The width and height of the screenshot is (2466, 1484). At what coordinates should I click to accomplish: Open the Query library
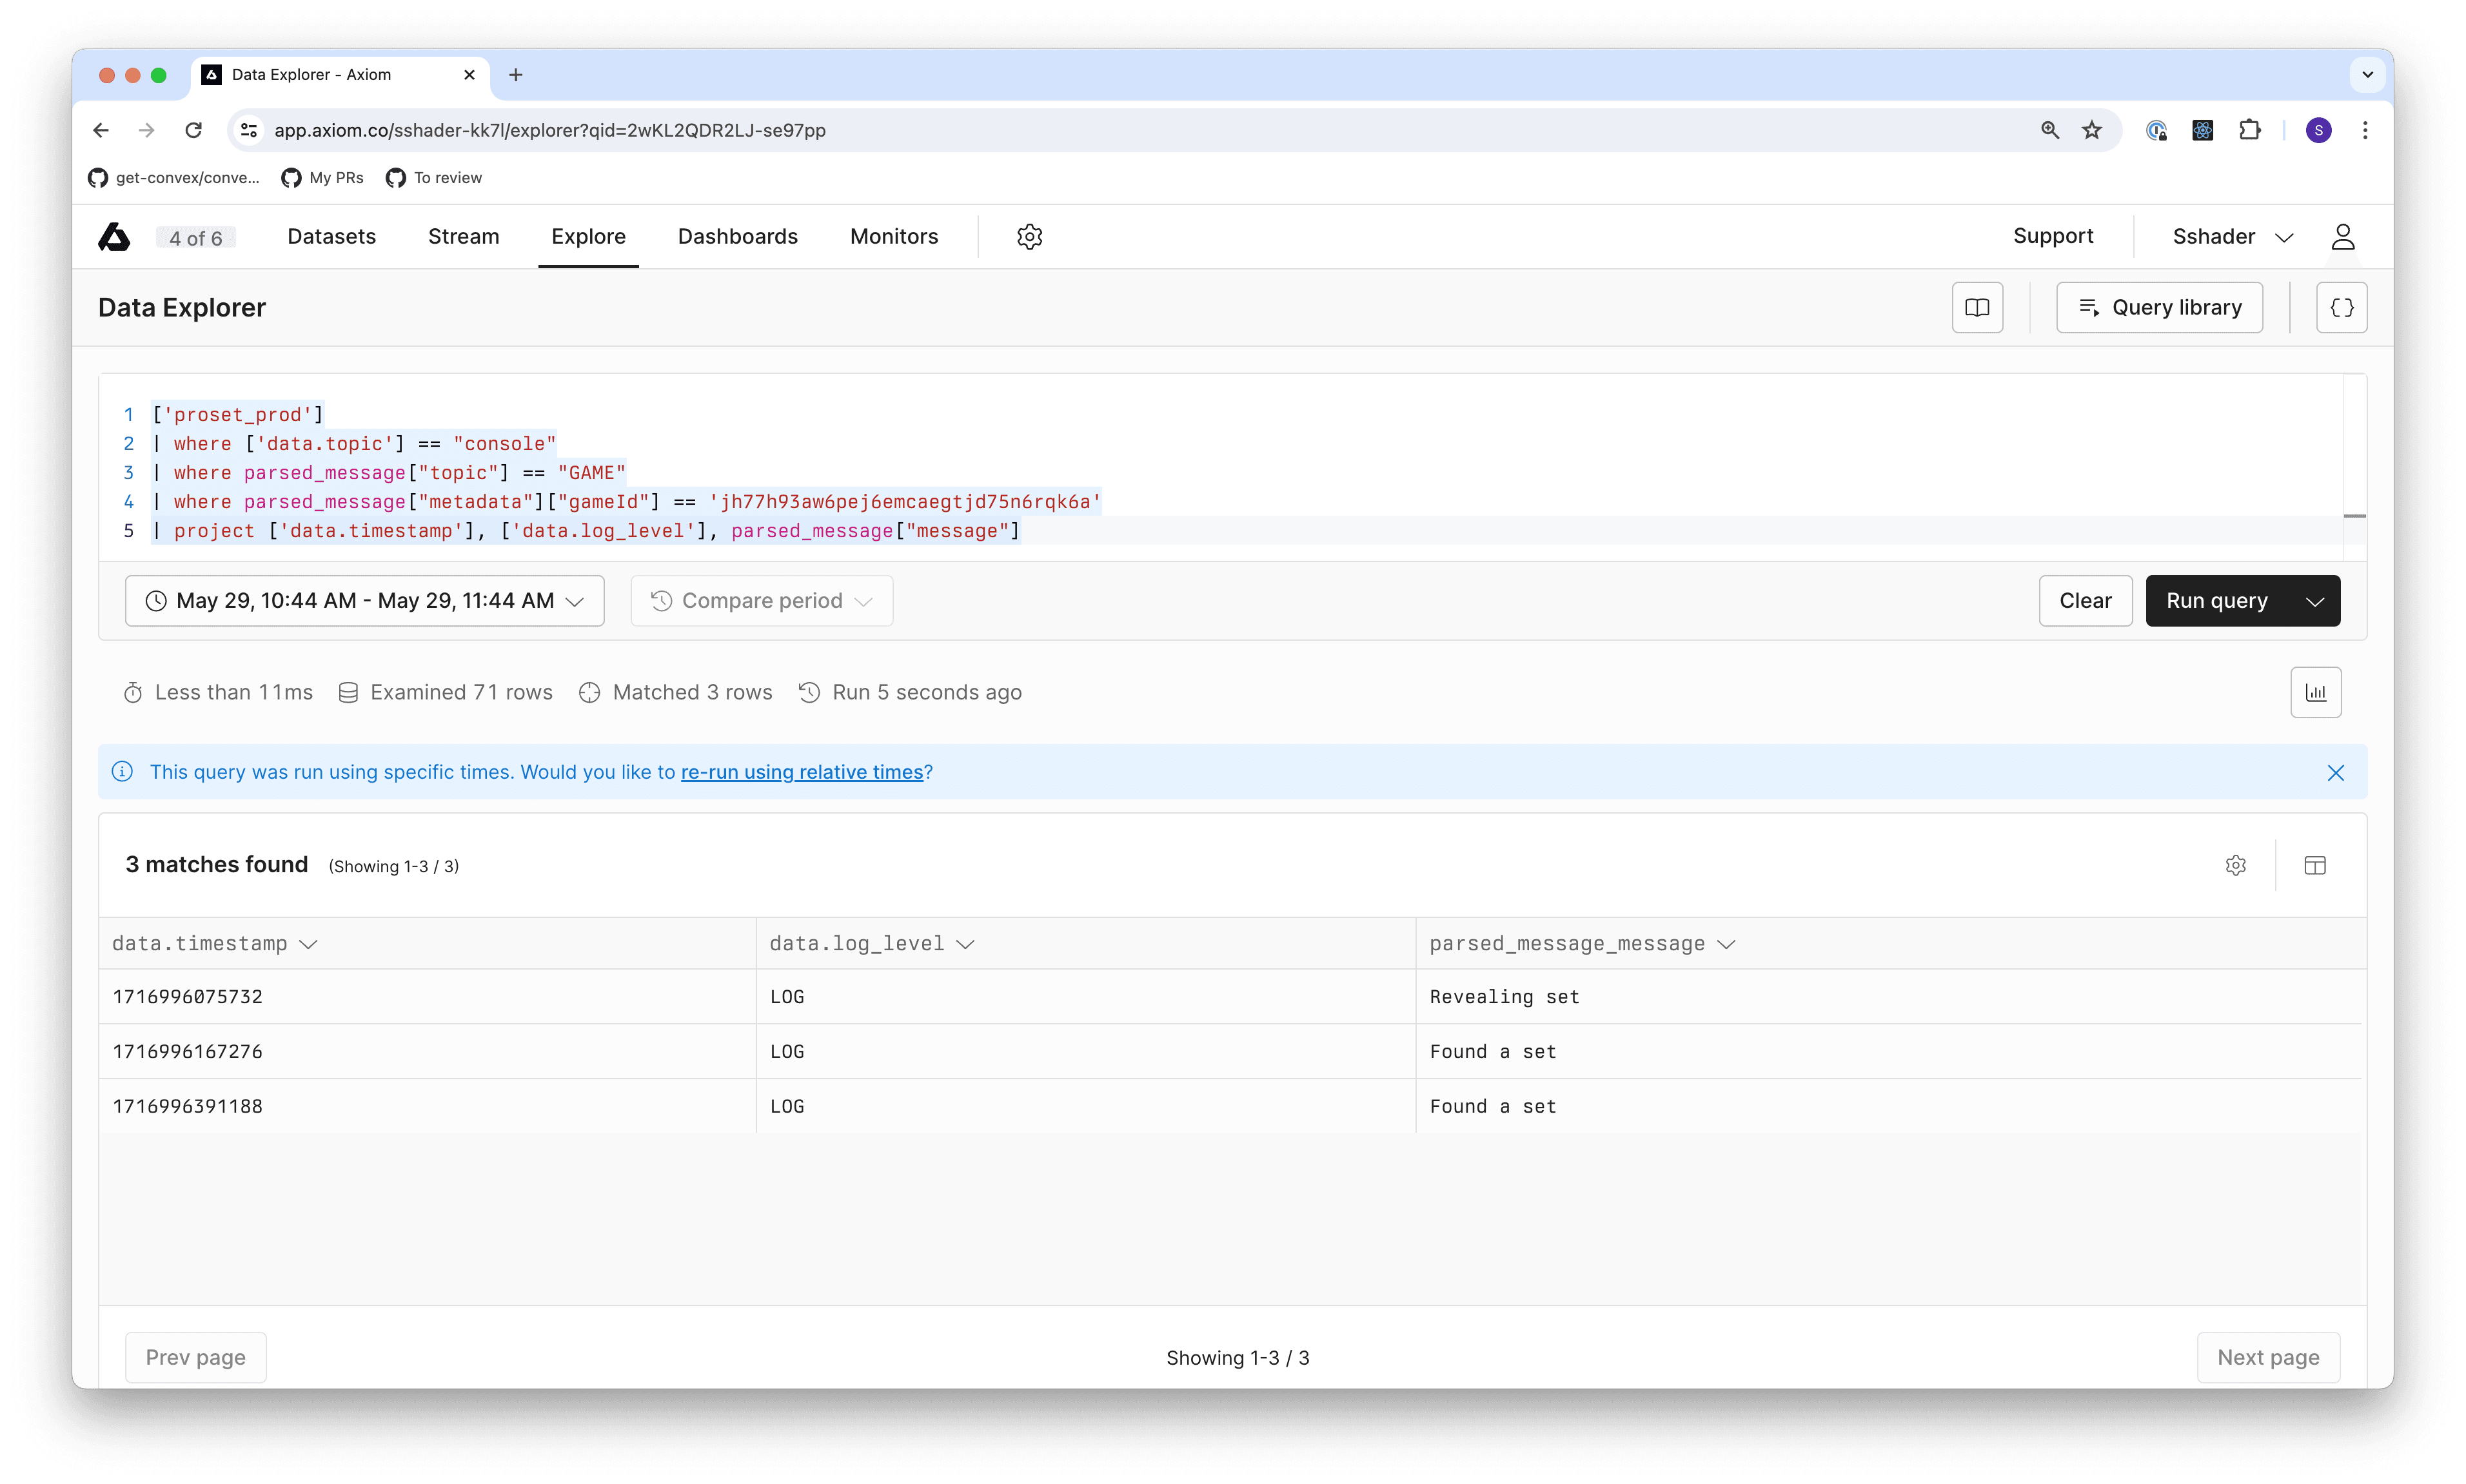click(2158, 307)
